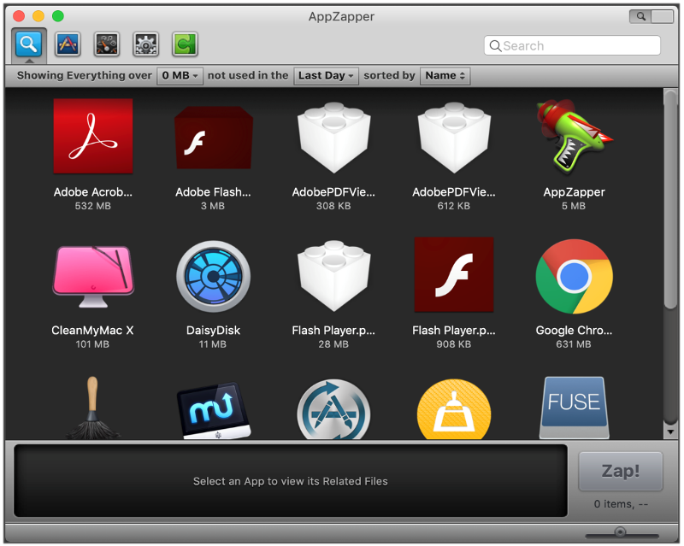Adjust the icon size slider at window bottom

(622, 532)
